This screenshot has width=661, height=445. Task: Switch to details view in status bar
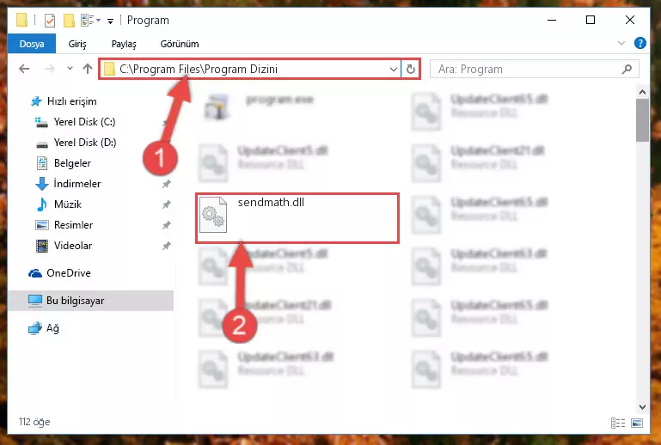click(617, 423)
